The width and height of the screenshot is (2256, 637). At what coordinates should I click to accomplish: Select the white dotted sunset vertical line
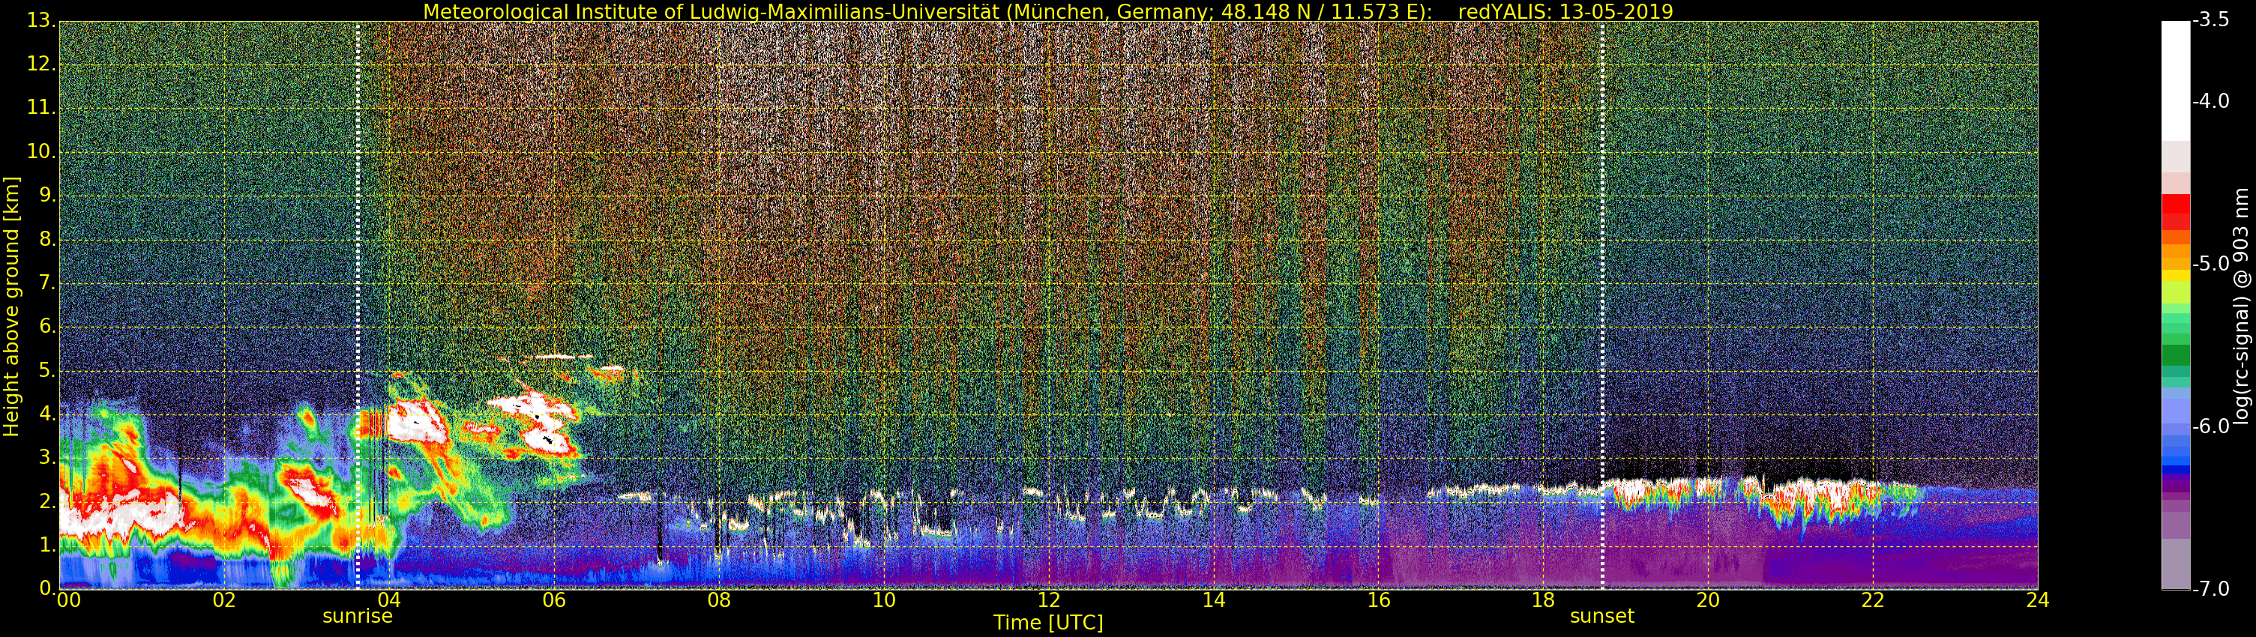click(1601, 304)
